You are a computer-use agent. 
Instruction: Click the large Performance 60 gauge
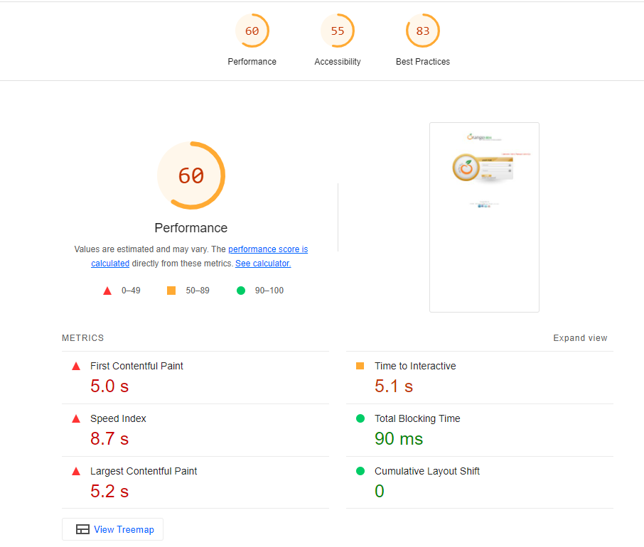coord(190,175)
